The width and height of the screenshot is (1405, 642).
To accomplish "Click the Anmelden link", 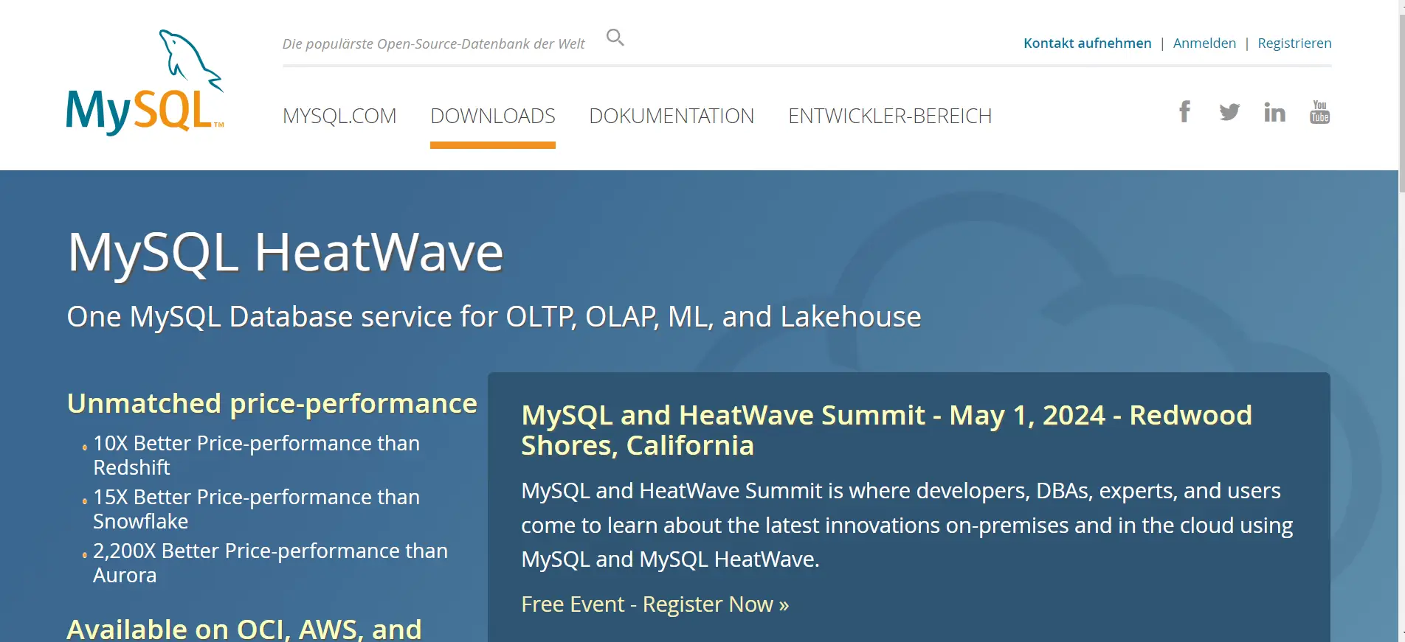I will [1204, 43].
